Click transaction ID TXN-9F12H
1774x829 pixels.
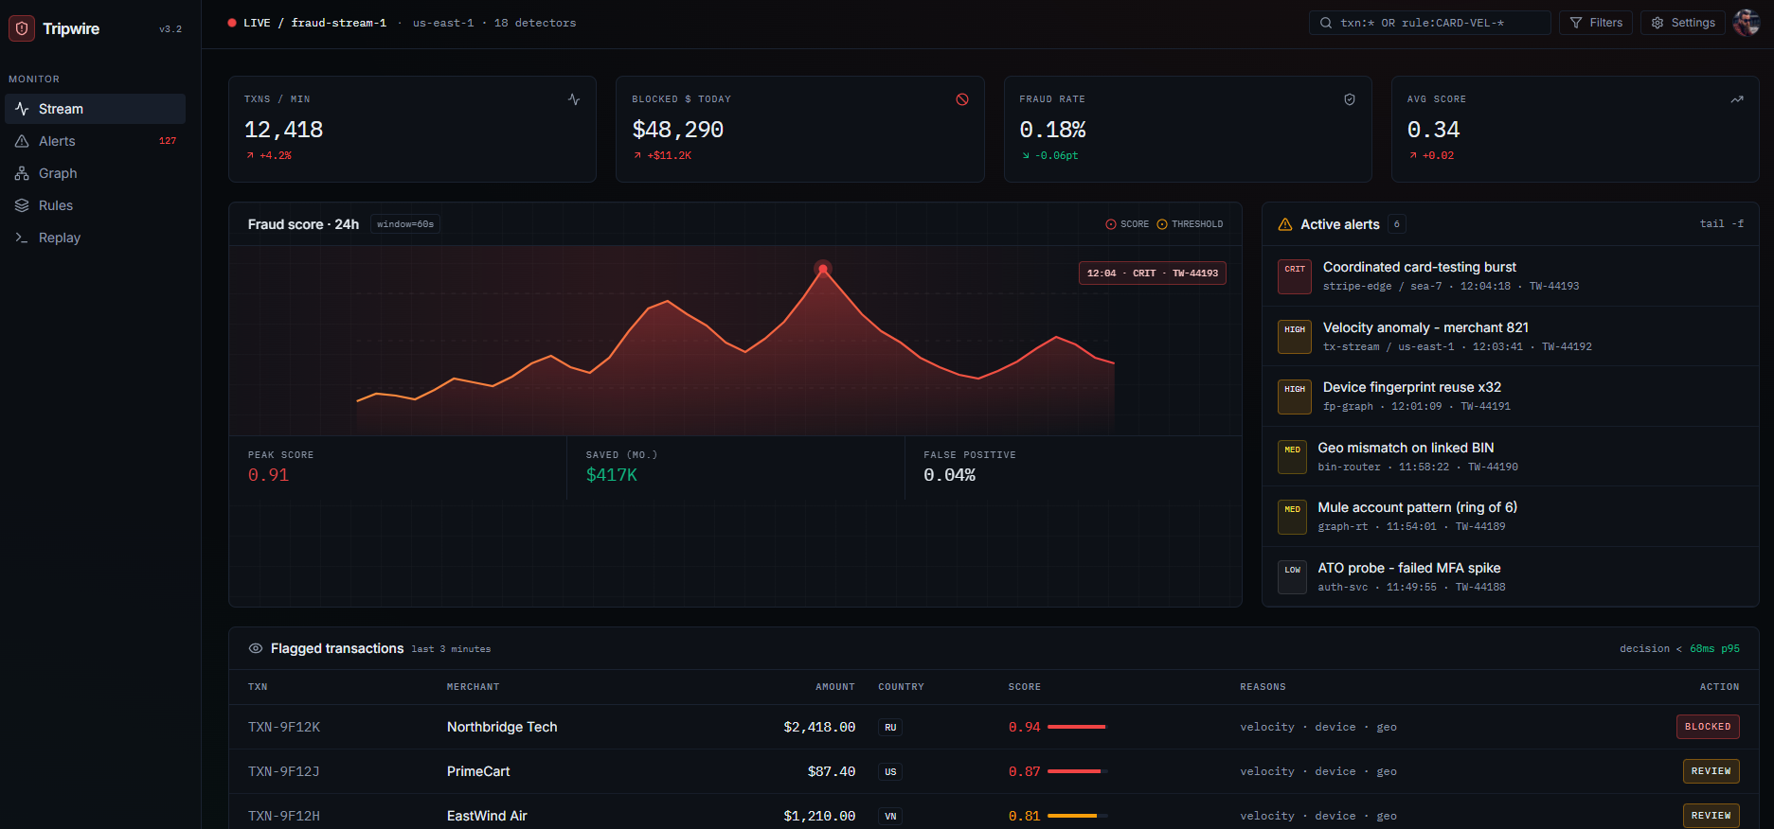point(284,816)
